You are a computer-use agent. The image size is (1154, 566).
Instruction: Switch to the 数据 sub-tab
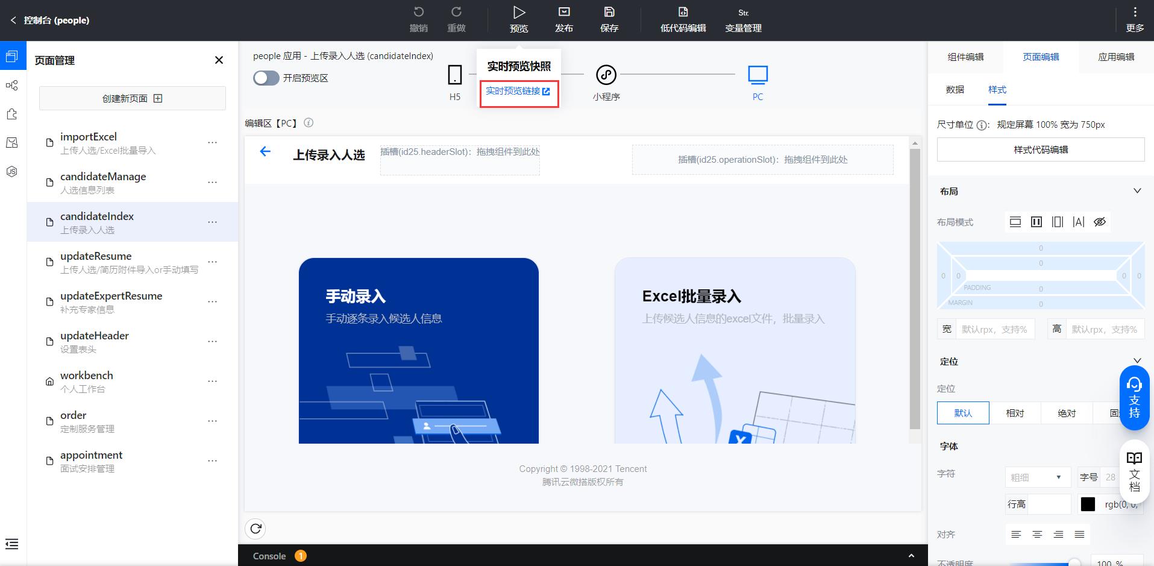[955, 89]
